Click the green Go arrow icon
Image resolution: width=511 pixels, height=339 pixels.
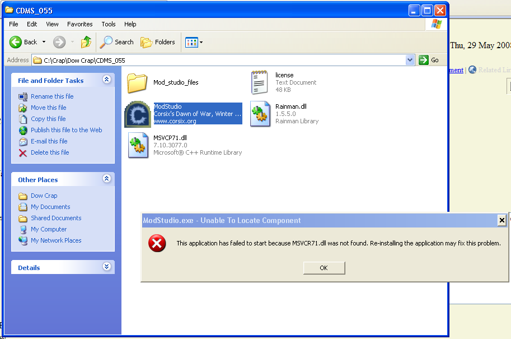[x=423, y=60]
